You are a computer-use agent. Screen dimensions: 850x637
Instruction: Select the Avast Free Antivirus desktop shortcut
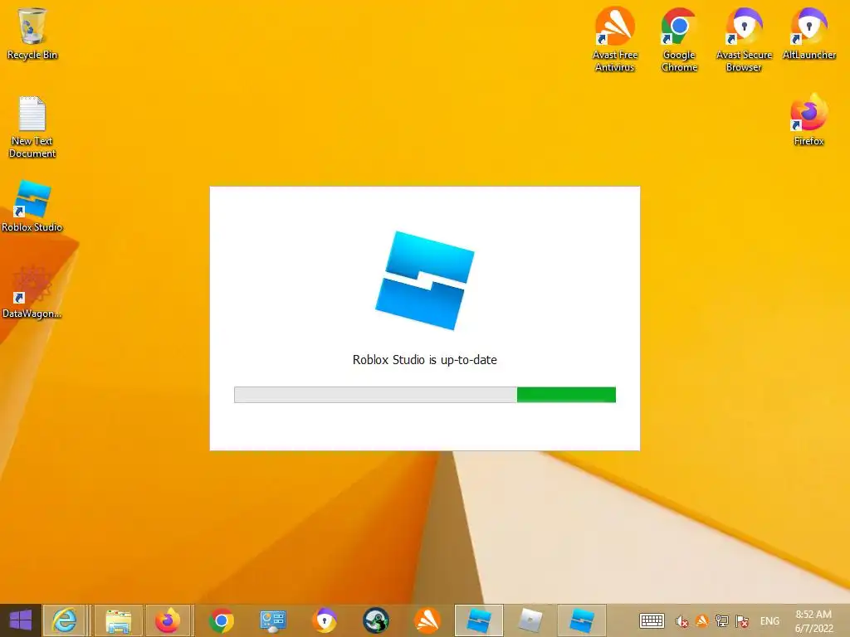(615, 39)
